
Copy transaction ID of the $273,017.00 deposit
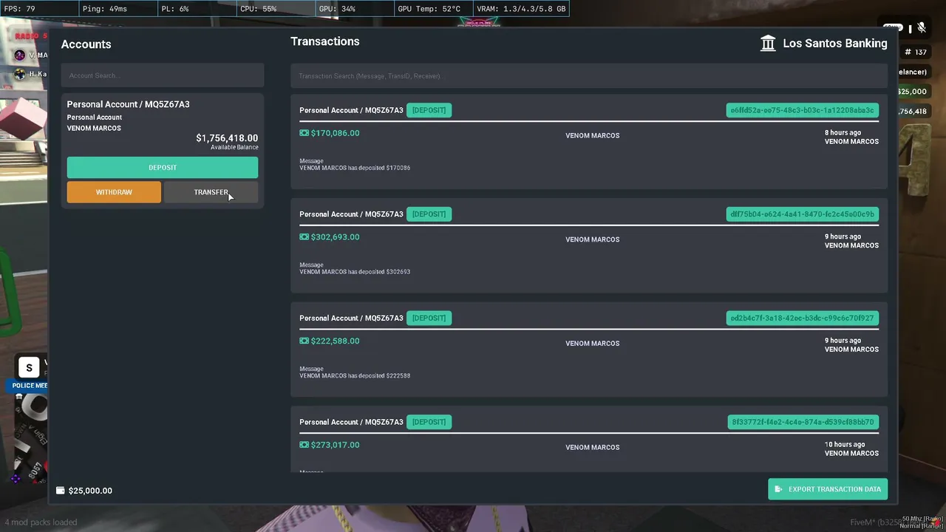802,422
